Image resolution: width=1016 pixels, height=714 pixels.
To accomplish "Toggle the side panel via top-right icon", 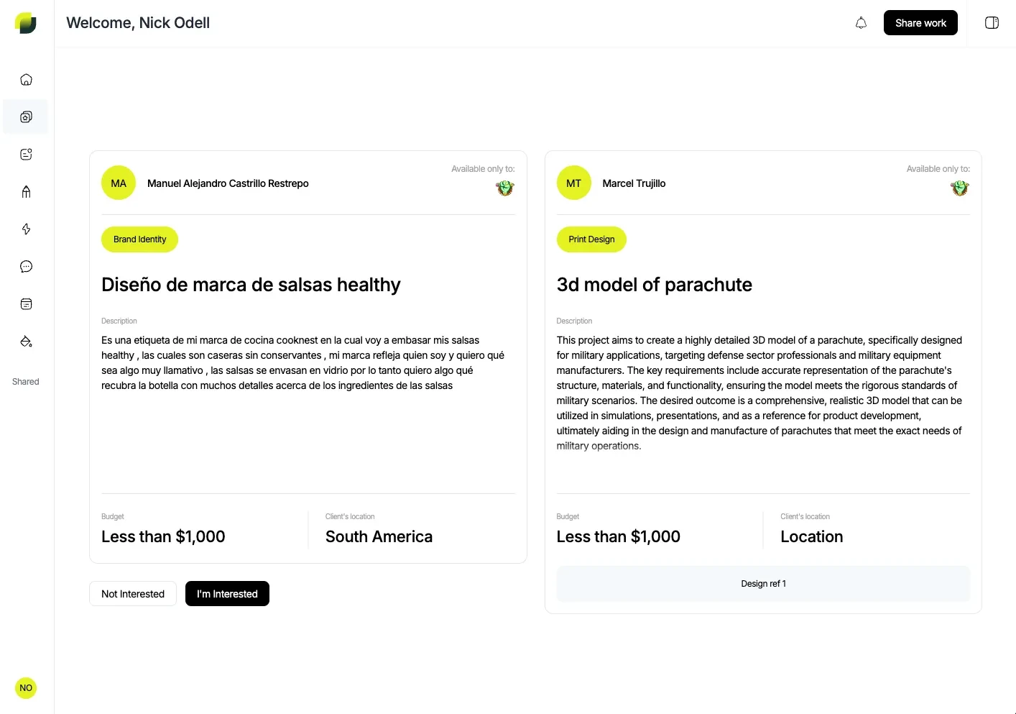I will coord(992,22).
